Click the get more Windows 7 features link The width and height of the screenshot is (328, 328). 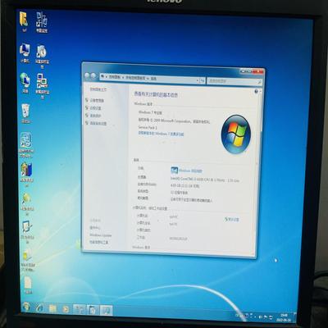161,134
